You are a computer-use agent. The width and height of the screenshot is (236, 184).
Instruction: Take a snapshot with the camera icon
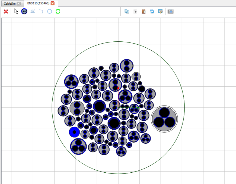point(170,11)
